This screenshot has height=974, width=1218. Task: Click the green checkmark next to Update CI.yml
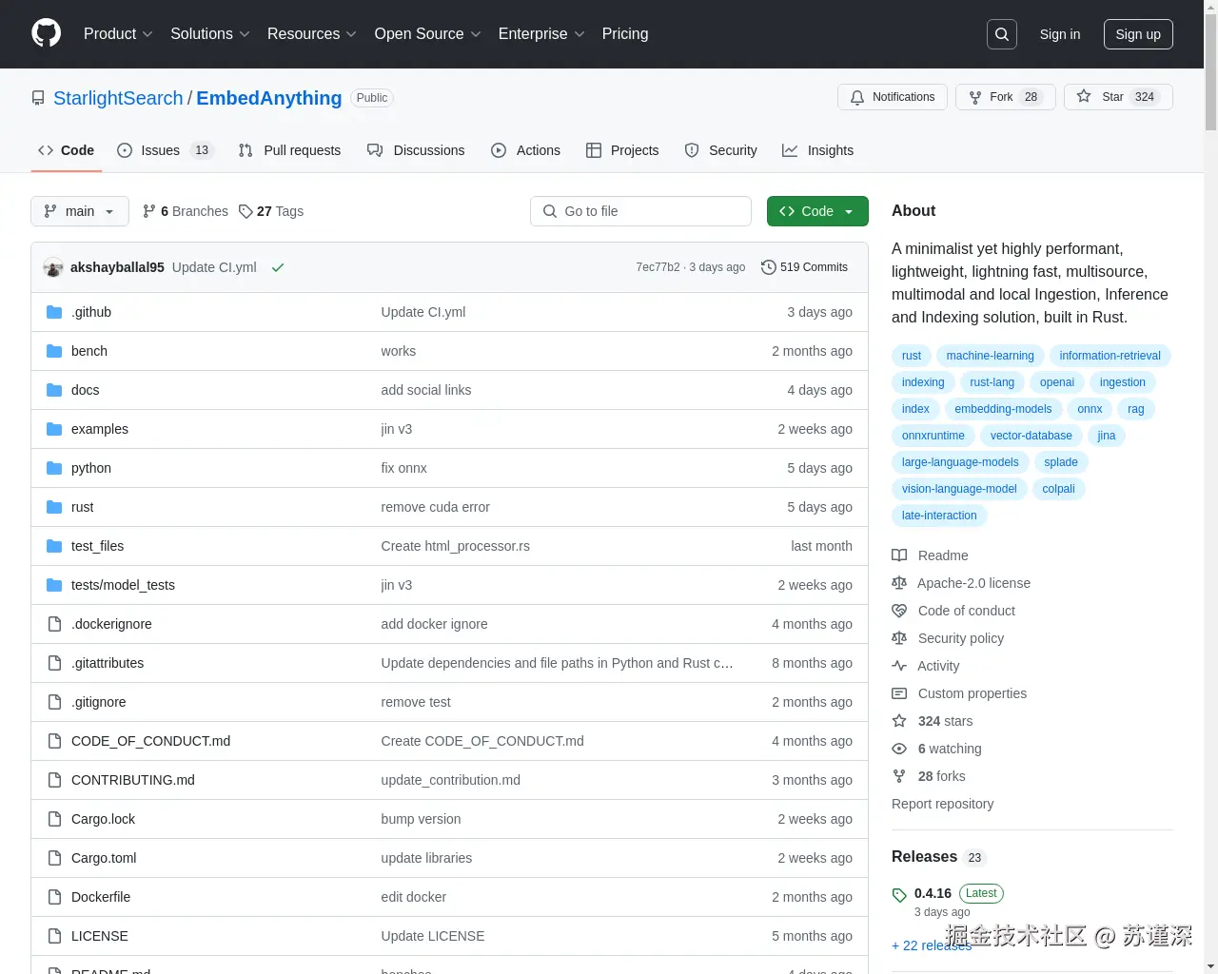click(278, 267)
